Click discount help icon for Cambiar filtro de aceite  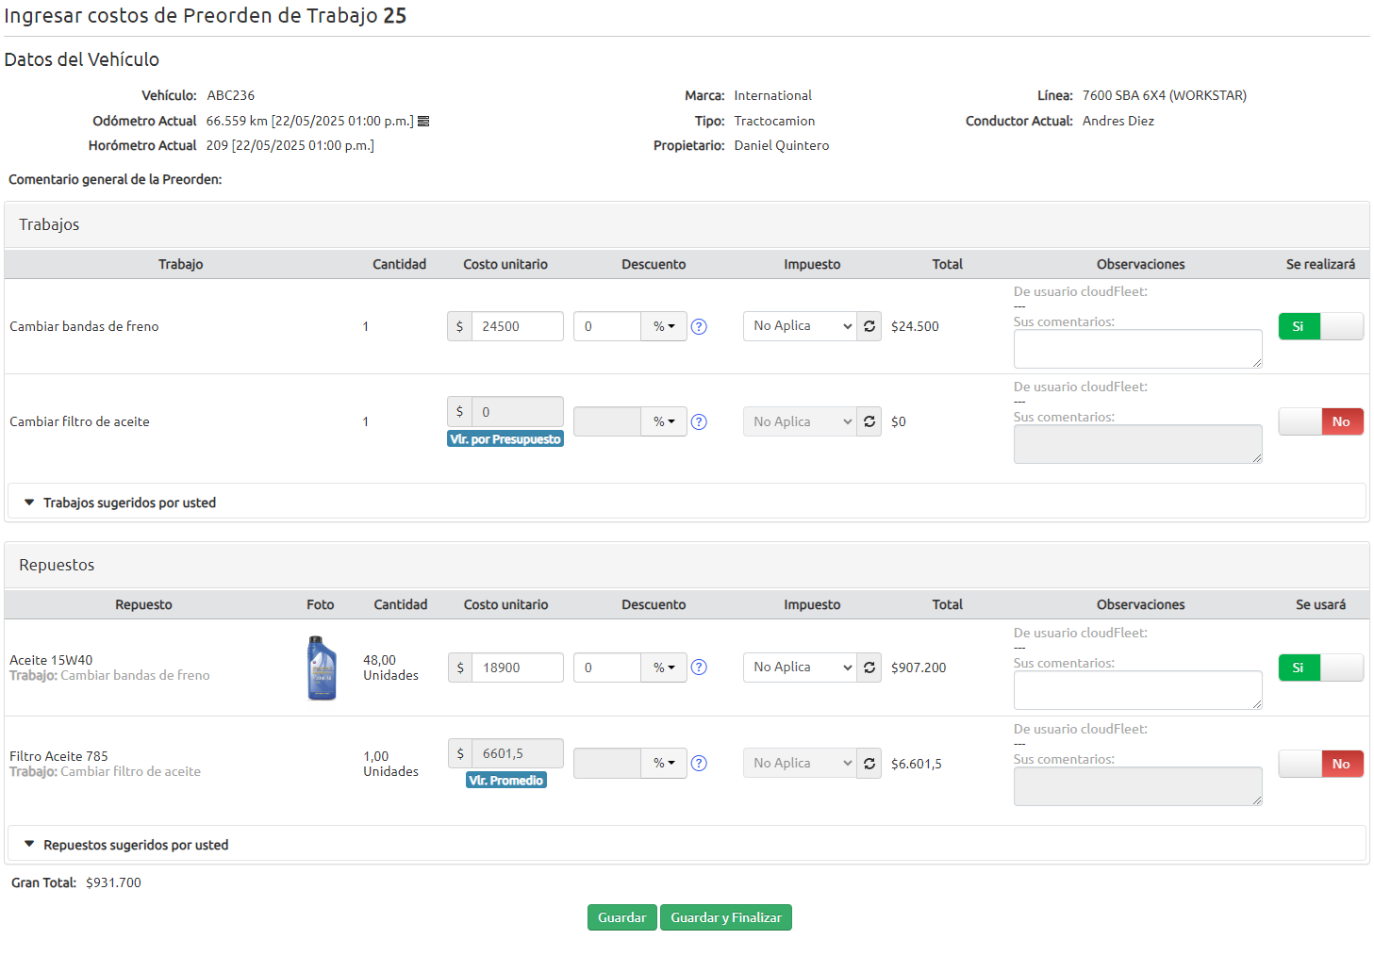[x=699, y=422]
